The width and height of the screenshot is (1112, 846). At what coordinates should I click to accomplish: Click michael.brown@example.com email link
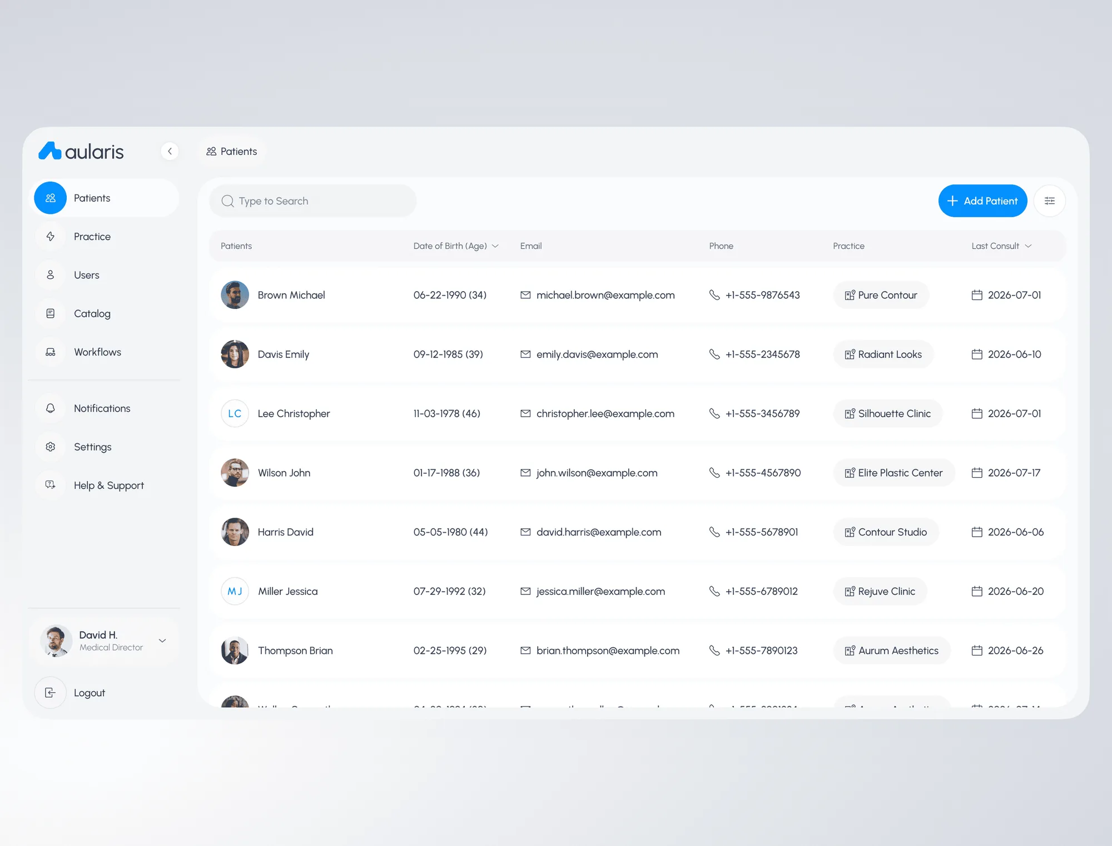tap(605, 295)
